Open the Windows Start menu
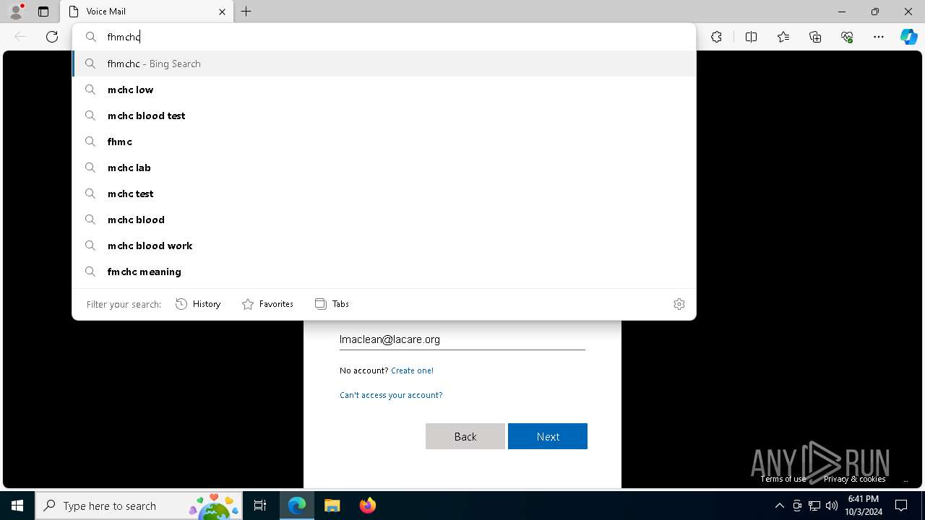 click(17, 506)
